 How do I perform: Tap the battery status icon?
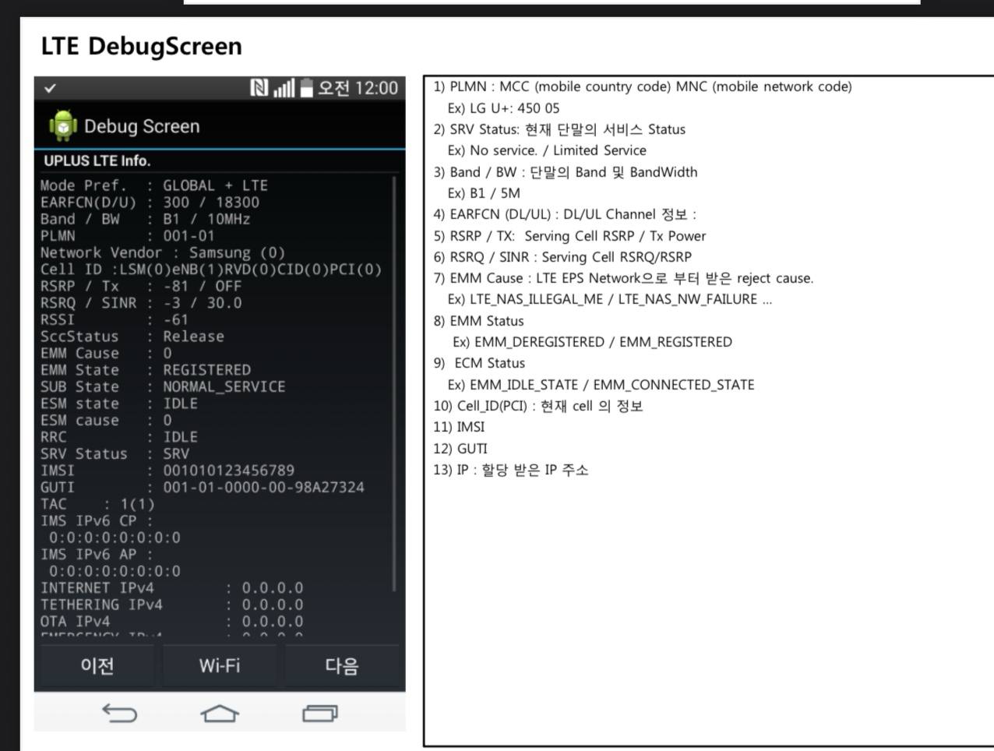306,88
